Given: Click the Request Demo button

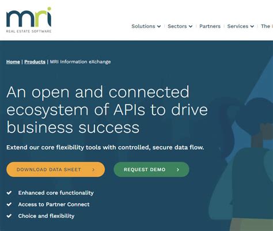Looking at the screenshot, I should click(151, 169).
